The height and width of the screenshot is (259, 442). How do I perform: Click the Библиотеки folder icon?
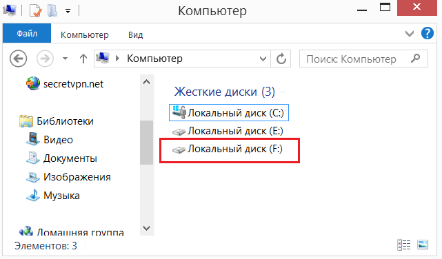tap(26, 121)
